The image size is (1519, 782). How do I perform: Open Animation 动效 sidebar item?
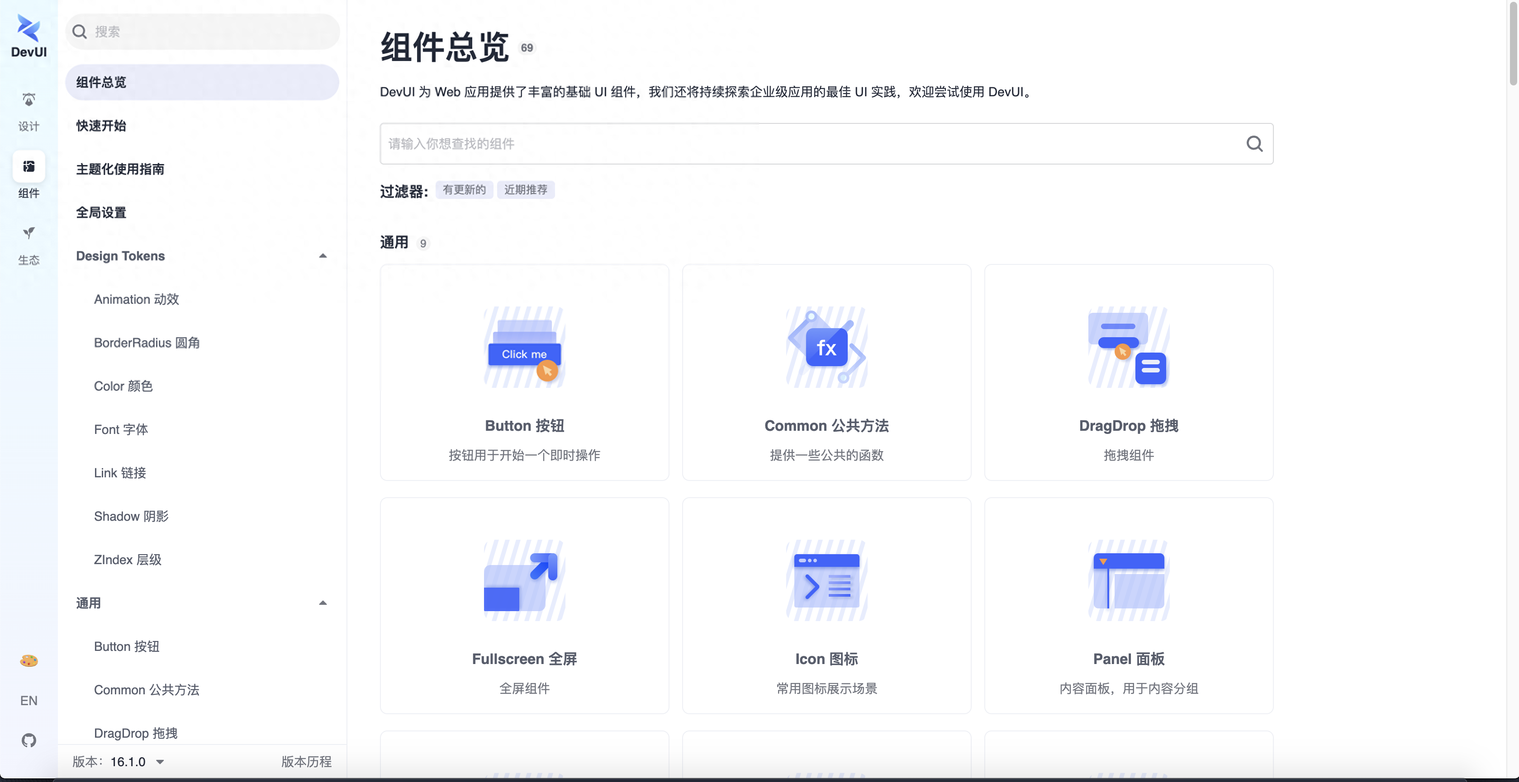(x=137, y=299)
